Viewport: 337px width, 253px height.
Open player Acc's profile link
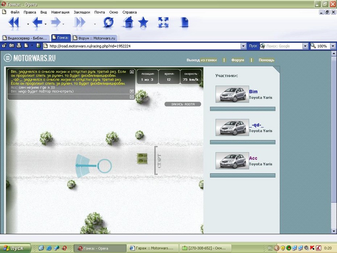pyautogui.click(x=253, y=158)
